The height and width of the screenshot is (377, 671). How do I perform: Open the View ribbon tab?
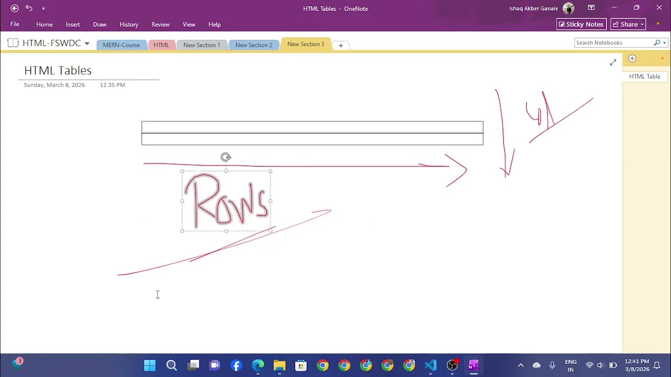[x=189, y=25]
